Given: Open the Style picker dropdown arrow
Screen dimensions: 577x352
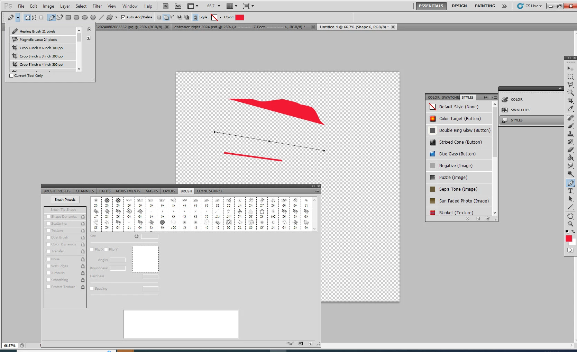Looking at the screenshot, I should (220, 17).
